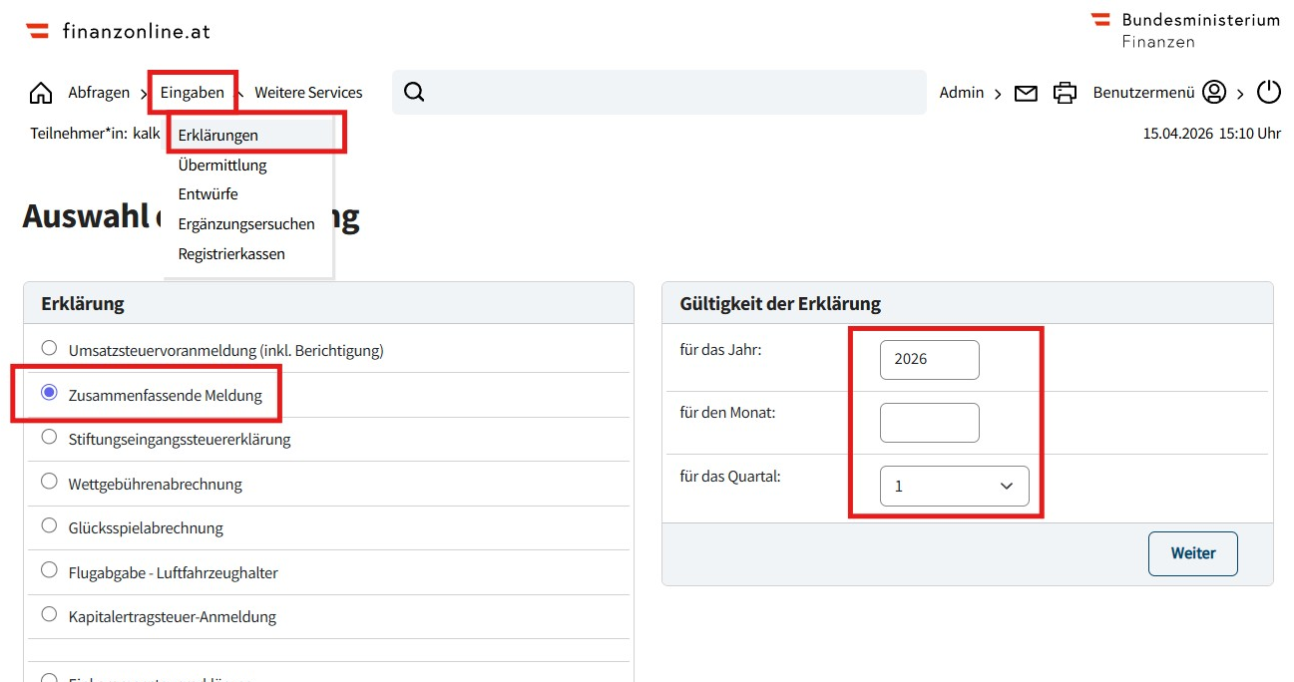Open the Quartal dropdown

[x=954, y=486]
